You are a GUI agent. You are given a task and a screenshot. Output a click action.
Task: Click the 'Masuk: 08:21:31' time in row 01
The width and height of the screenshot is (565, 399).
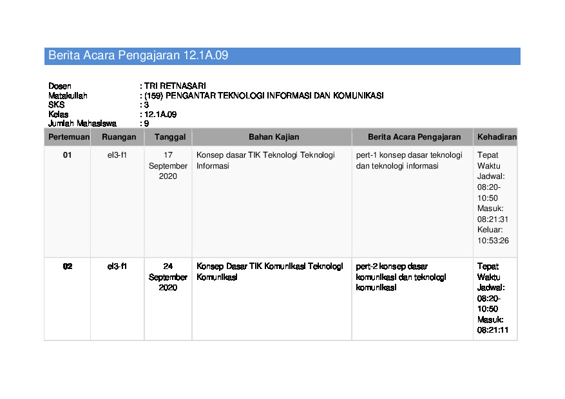tap(493, 214)
